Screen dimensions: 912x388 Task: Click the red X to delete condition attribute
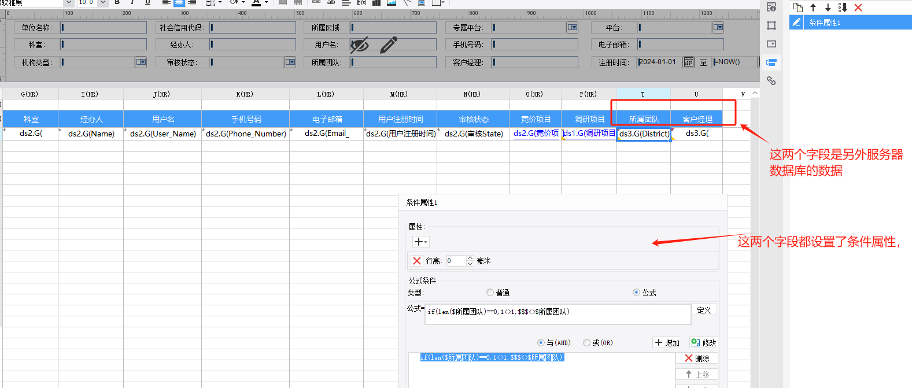[x=858, y=8]
